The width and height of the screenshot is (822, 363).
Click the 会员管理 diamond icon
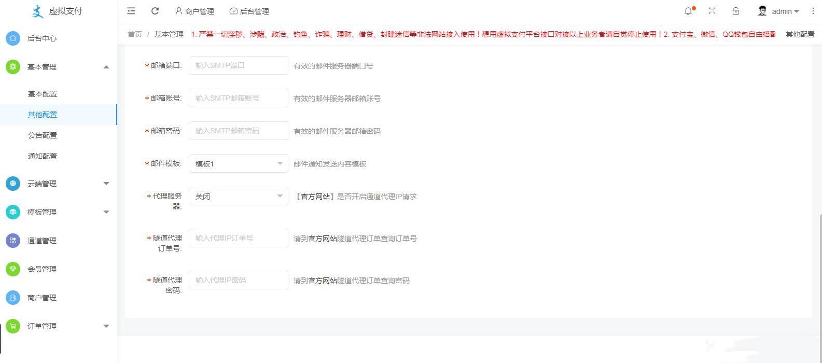coord(13,269)
